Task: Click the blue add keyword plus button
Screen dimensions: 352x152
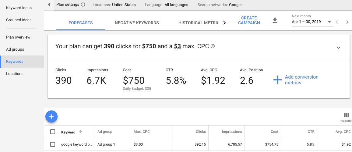Action: pos(51,117)
